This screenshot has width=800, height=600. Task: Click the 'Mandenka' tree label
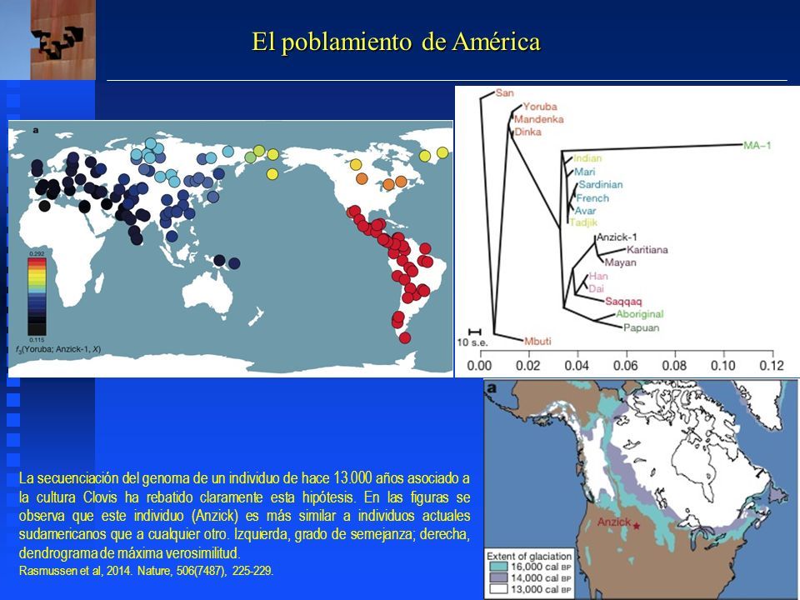click(539, 119)
